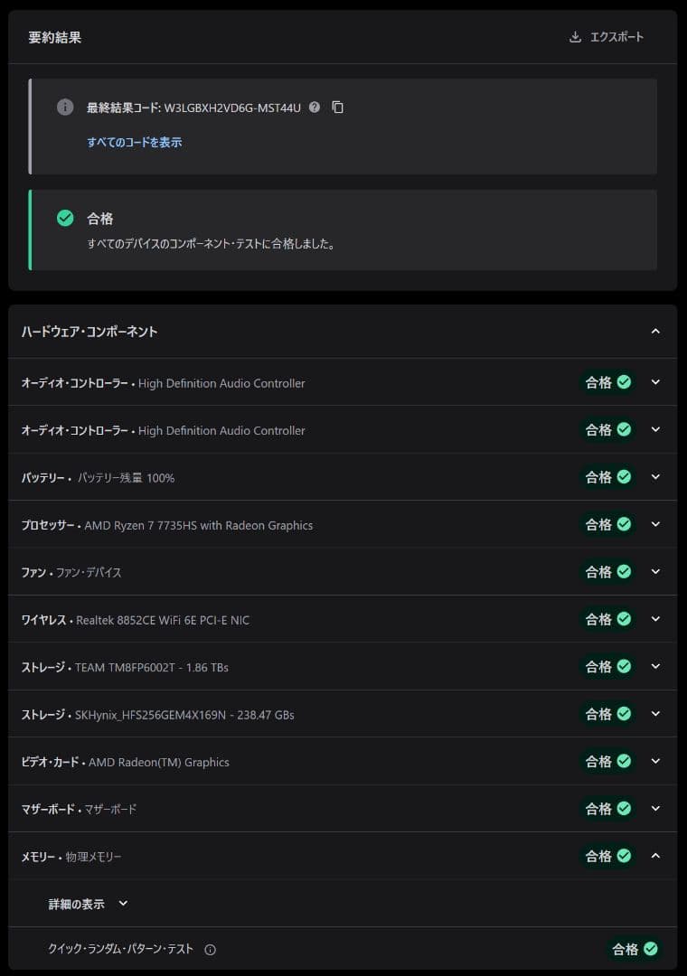Expand the SKHynix storage row

pyautogui.click(x=655, y=714)
